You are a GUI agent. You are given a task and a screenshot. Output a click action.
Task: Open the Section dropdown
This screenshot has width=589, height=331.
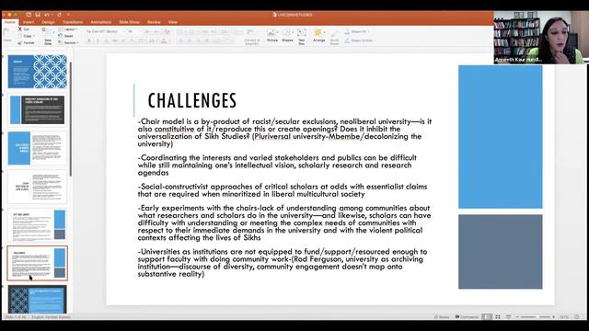click(x=68, y=43)
